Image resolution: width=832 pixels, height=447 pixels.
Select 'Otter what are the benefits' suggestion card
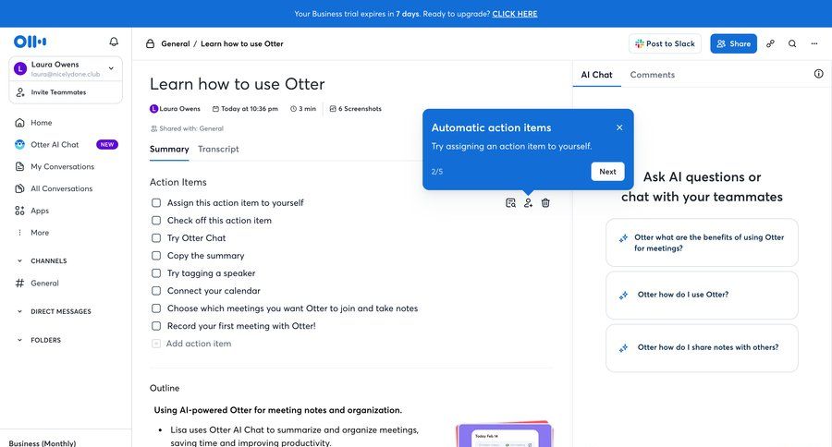pyautogui.click(x=702, y=242)
